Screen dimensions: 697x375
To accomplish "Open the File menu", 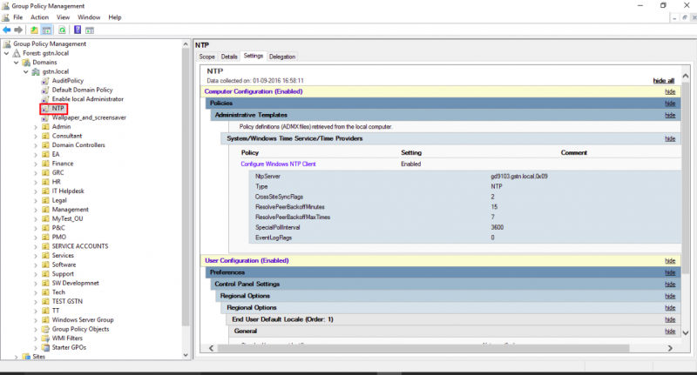I will [17, 17].
